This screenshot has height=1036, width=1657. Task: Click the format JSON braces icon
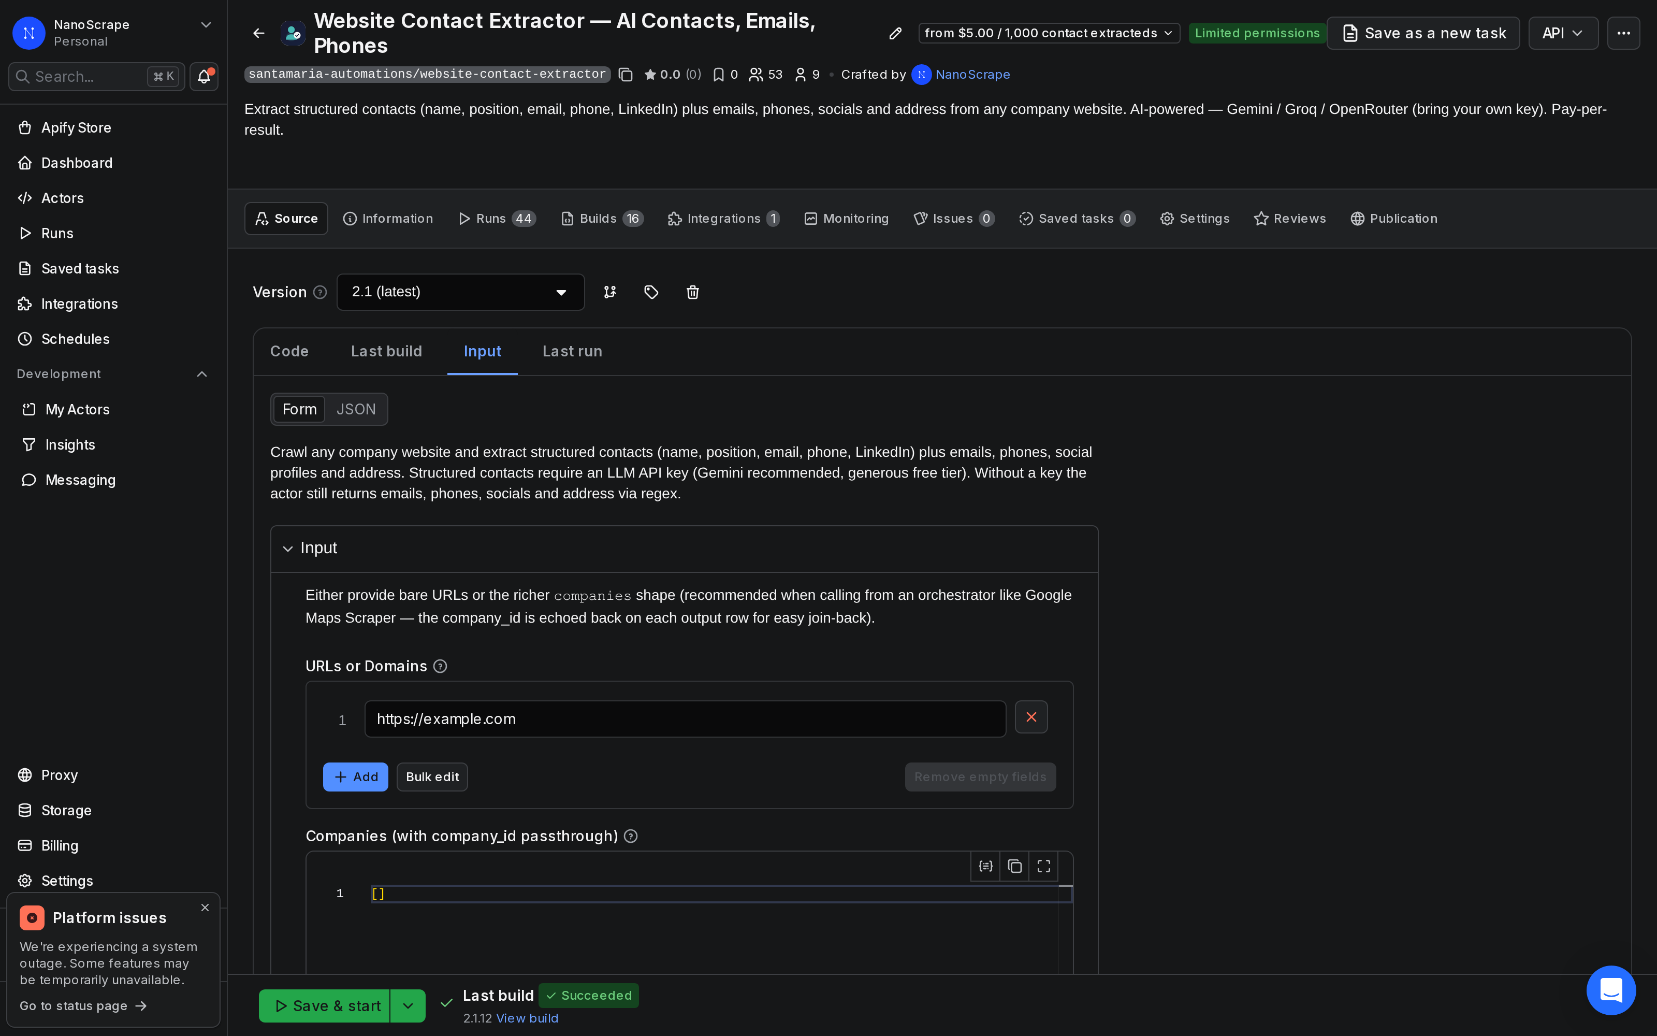click(986, 866)
